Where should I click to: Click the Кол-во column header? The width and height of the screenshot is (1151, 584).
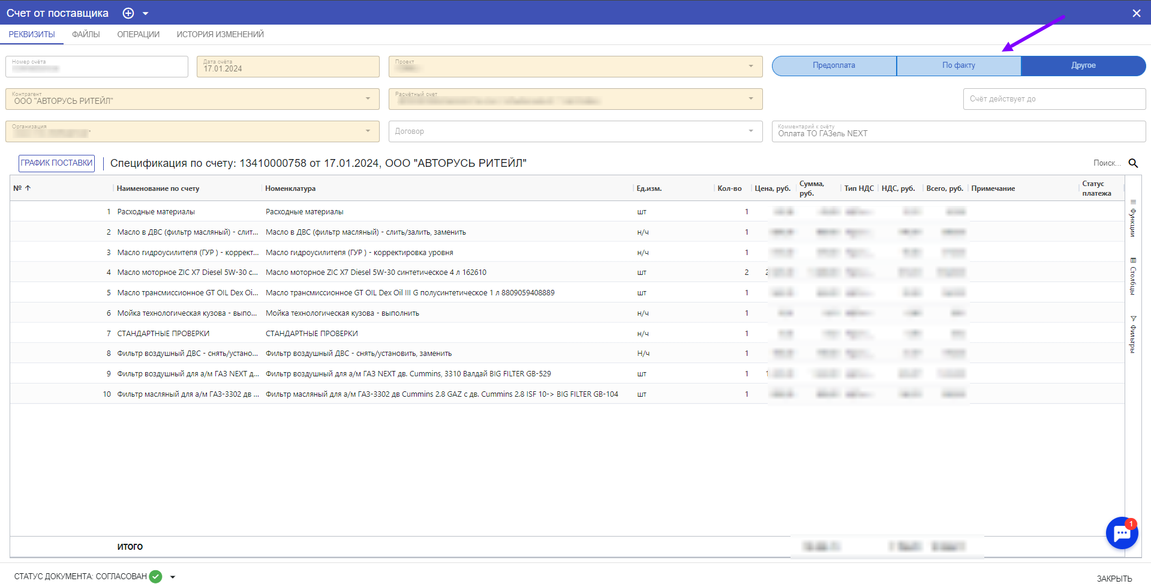729,188
